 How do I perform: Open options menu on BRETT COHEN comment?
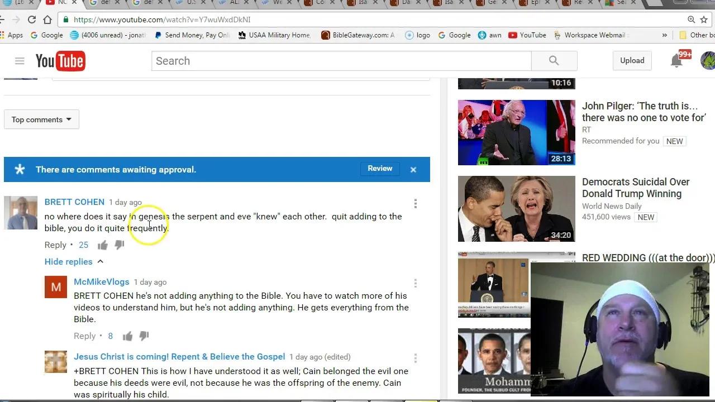pos(415,204)
